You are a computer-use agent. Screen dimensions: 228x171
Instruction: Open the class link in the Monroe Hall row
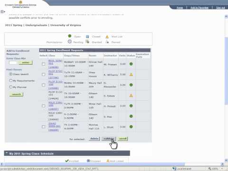click(x=55, y=127)
